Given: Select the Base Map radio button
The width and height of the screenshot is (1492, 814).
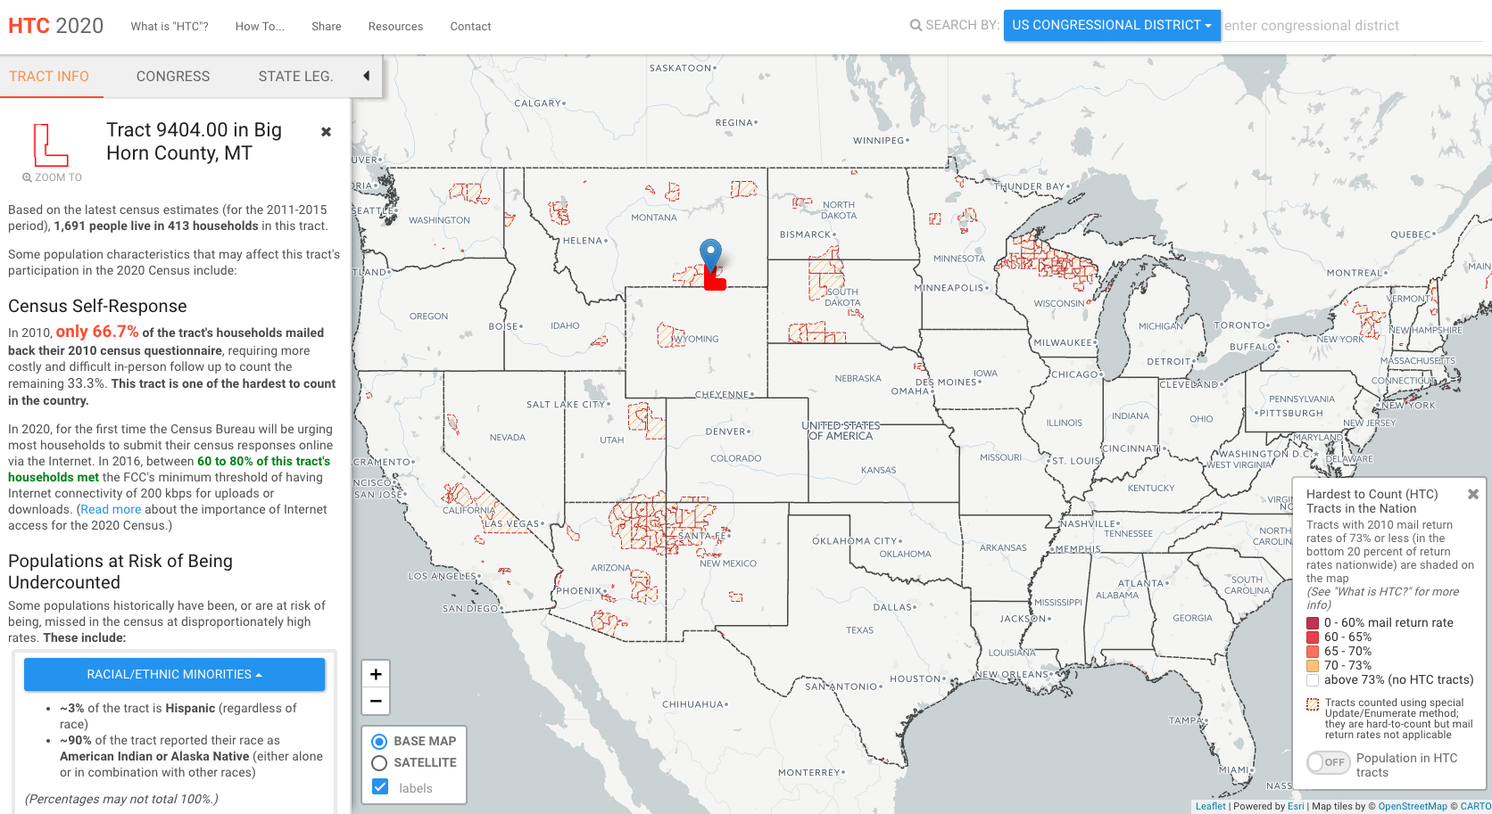Looking at the screenshot, I should [379, 742].
